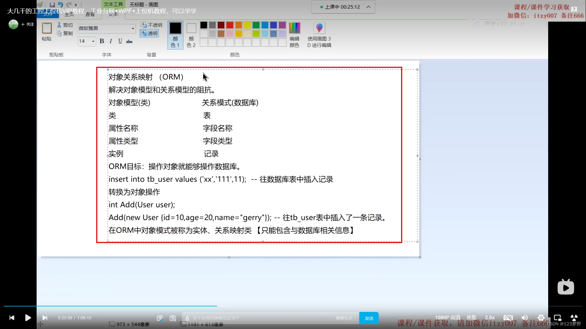Click Edit with Paint 3D icon
Viewport: 586px width, 329px height.
coord(319,28)
